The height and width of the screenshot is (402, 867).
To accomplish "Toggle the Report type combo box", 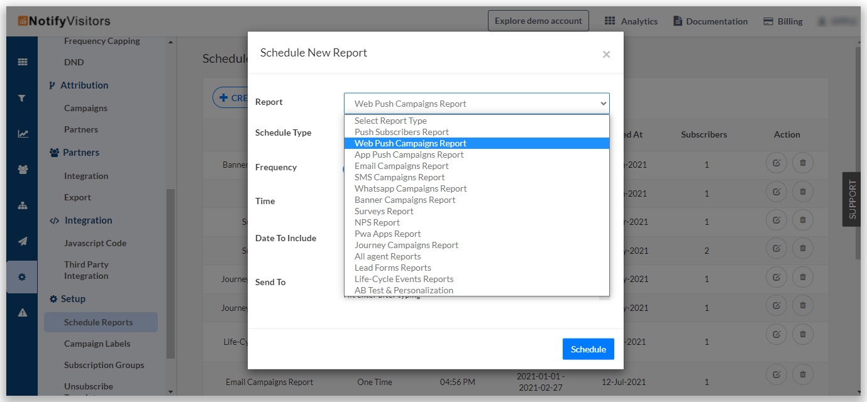I will click(477, 104).
